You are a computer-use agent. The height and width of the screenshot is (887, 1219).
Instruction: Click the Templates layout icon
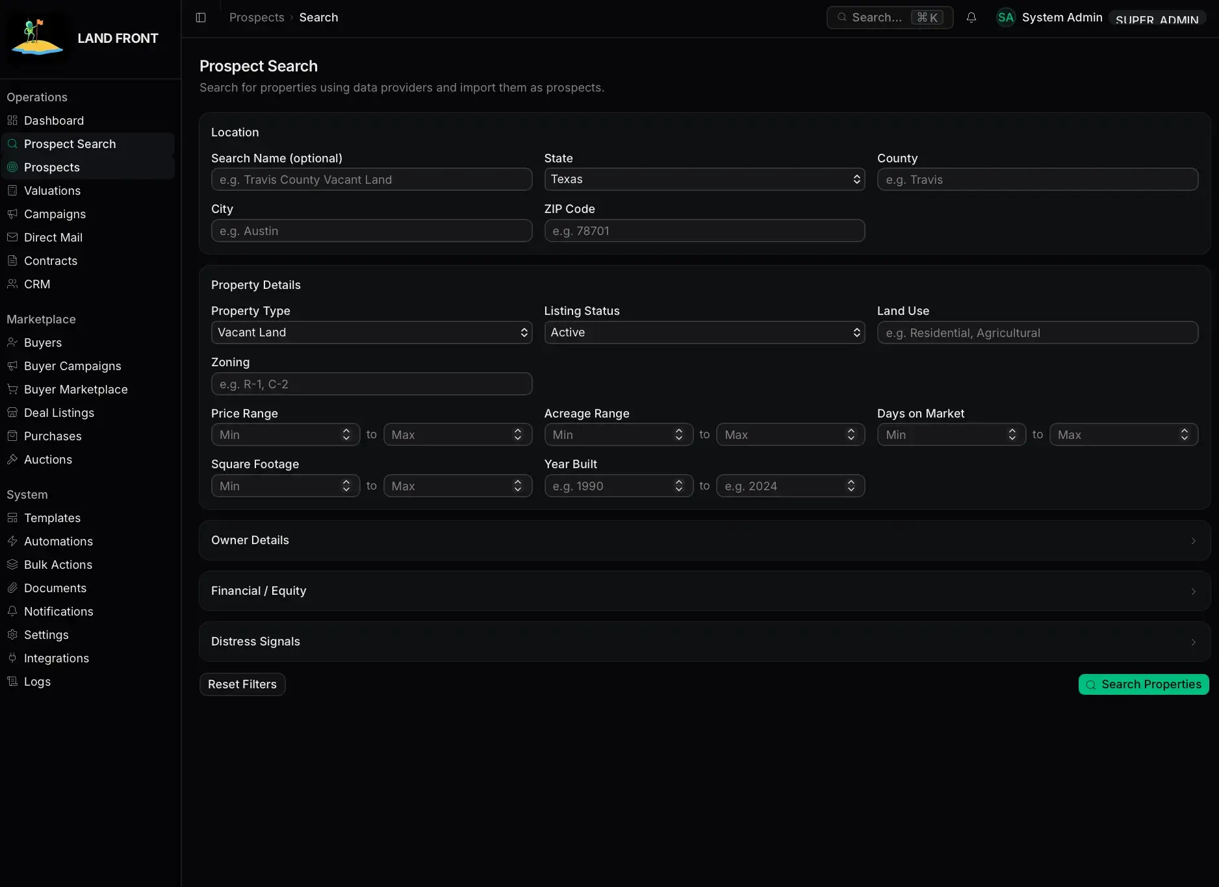coord(12,518)
